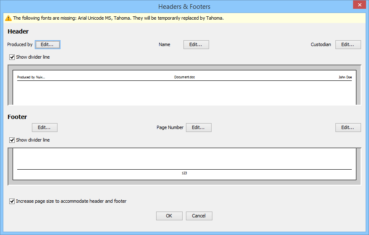Disable Increase page size to accommodate header and footer
Screen dimensions: 369x235
click(x=12, y=201)
